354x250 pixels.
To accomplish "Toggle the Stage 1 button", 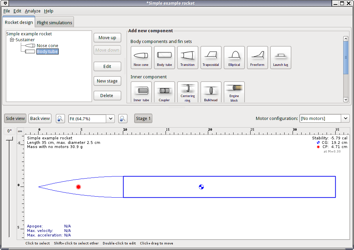I will [143, 119].
